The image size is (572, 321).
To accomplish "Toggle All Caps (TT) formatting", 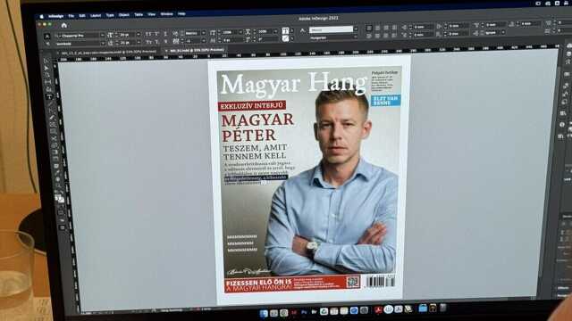I will coord(148,34).
